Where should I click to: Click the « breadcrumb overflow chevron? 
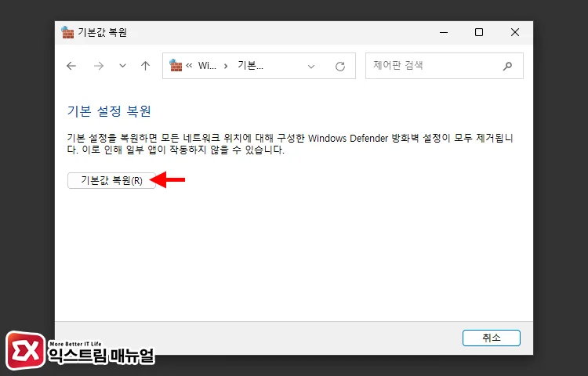tap(189, 66)
